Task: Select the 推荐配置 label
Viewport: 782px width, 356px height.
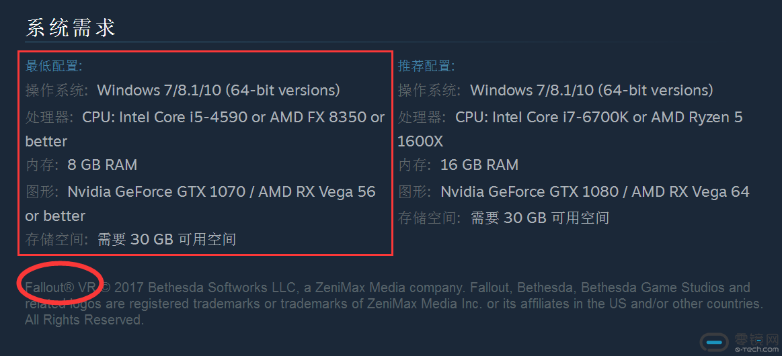Action: (x=426, y=66)
